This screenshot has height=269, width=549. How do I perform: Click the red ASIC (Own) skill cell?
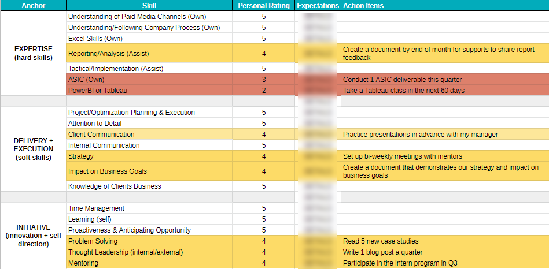point(87,80)
